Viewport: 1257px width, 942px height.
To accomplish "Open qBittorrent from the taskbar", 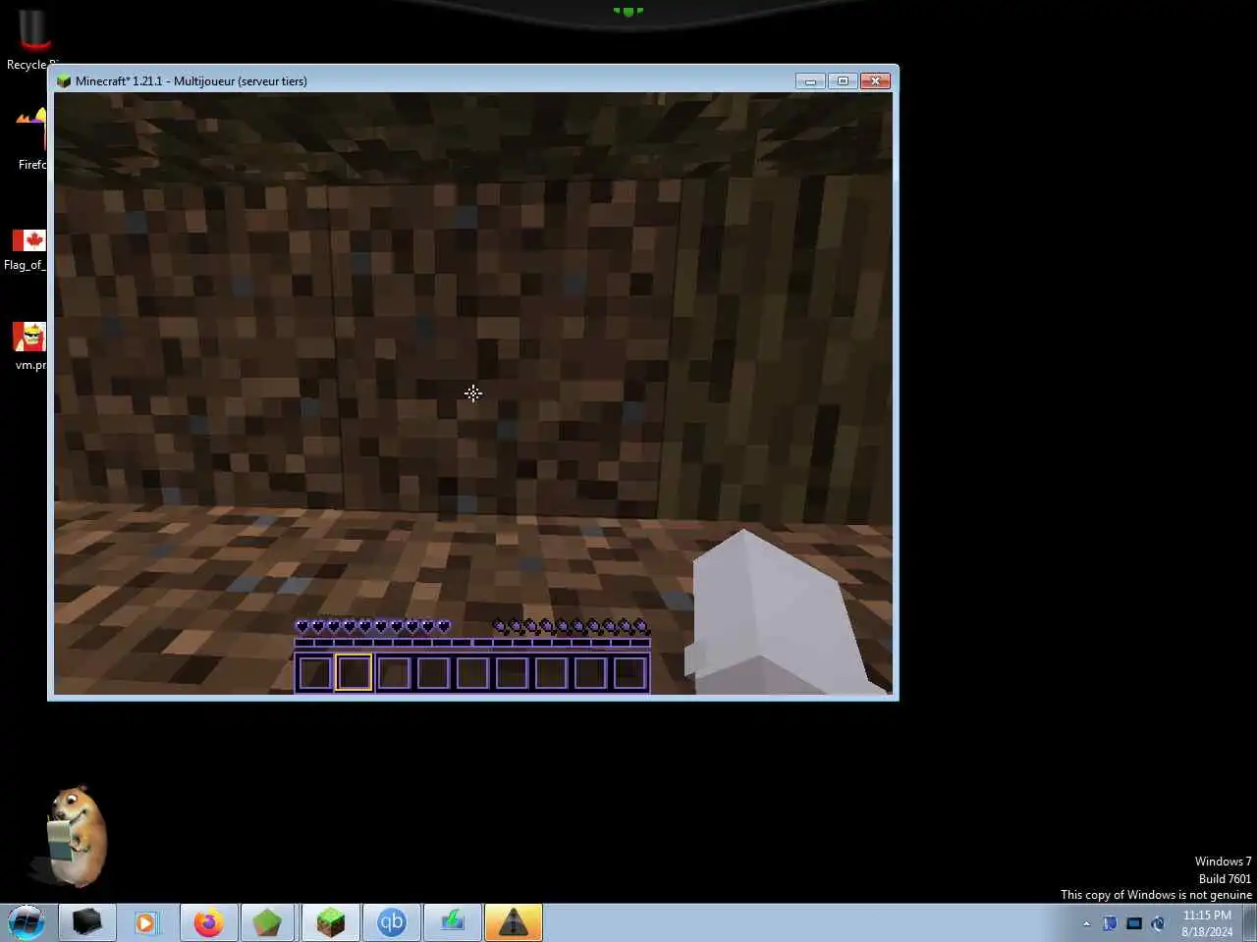I will coord(391,922).
